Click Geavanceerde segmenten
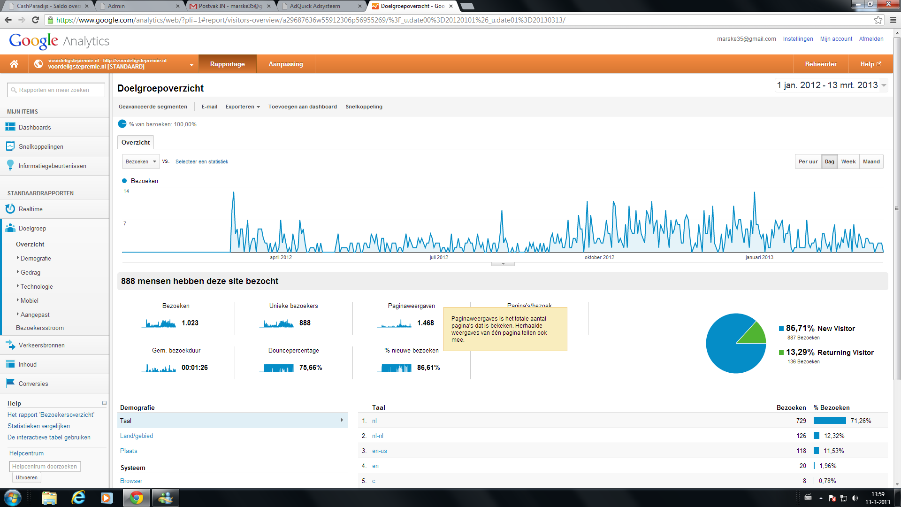The image size is (901, 507). click(x=153, y=107)
